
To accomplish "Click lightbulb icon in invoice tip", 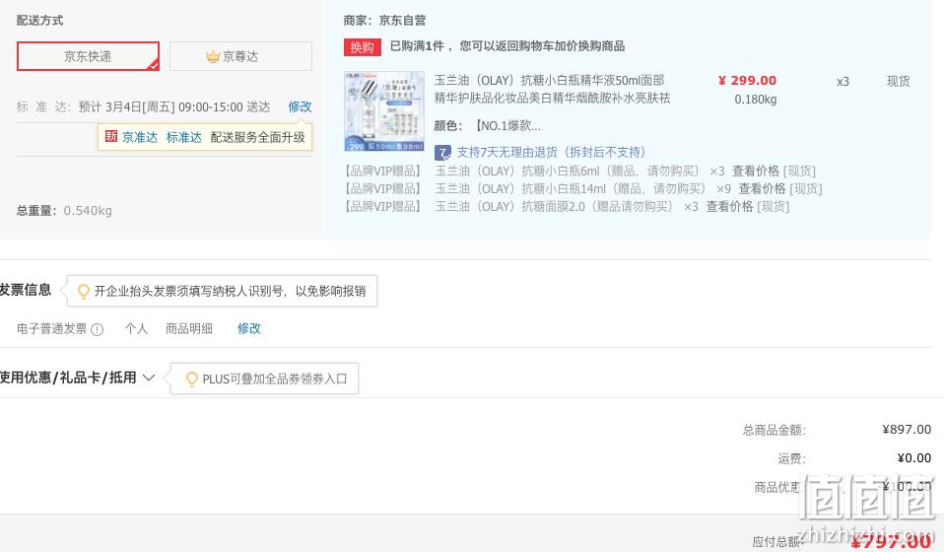I will 84,292.
